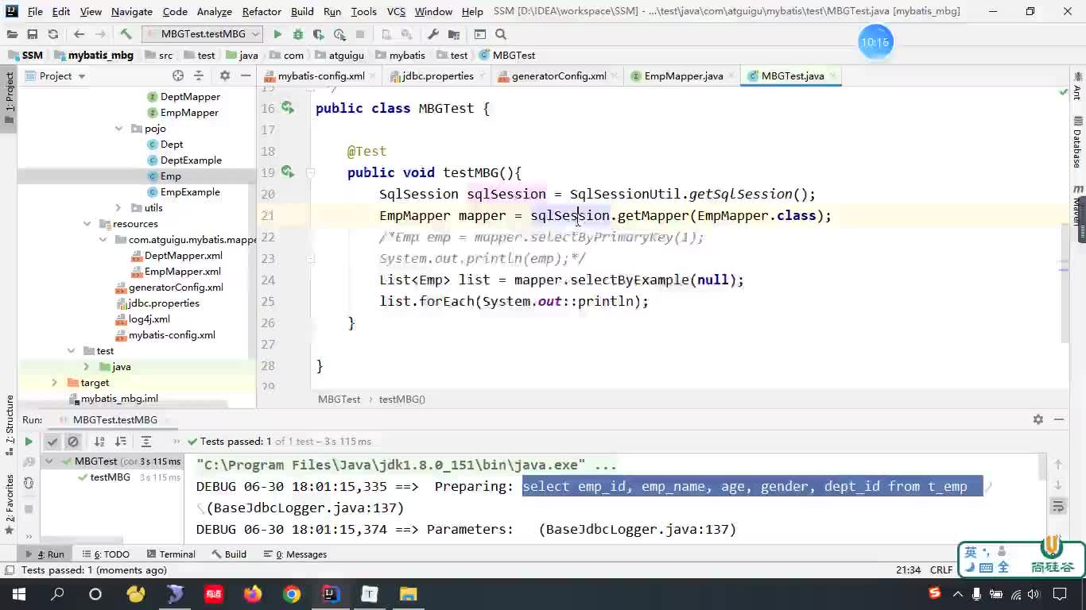The width and height of the screenshot is (1086, 610).
Task: Open the Refactor menu
Action: click(x=262, y=11)
